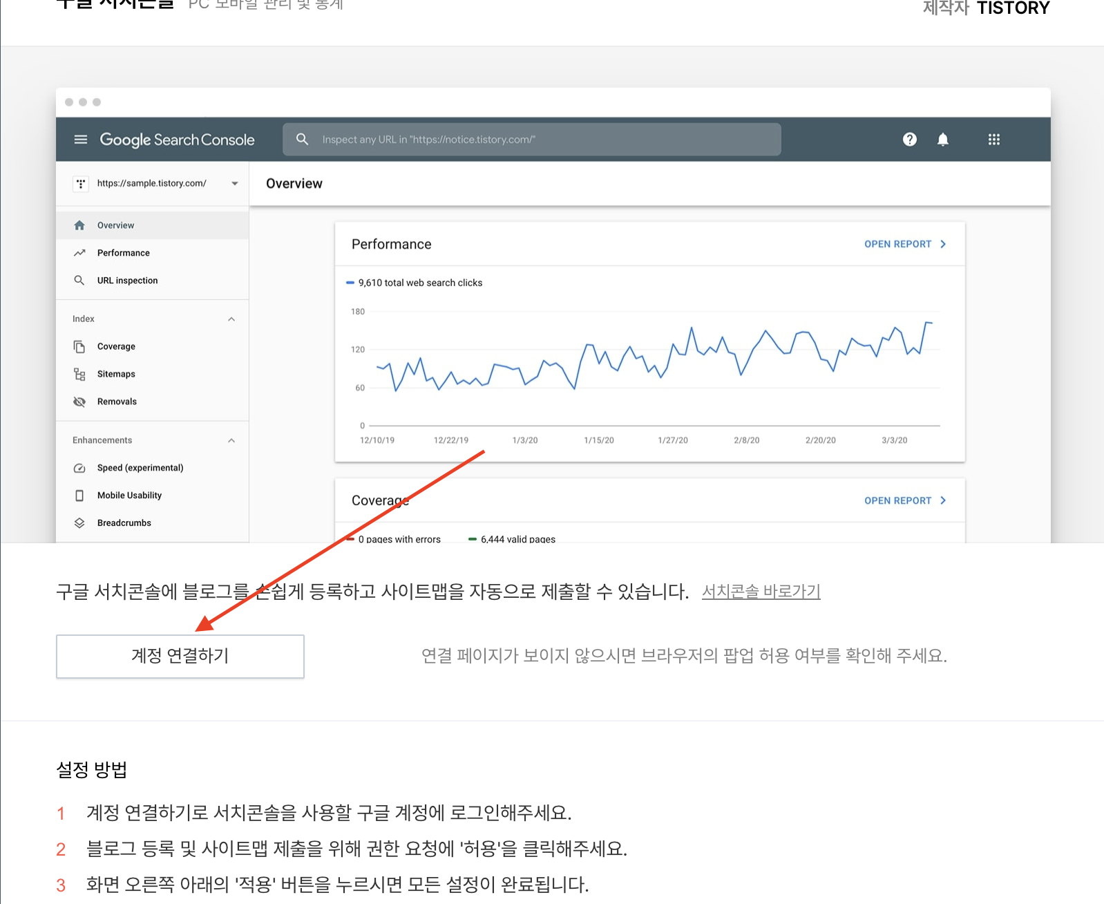Click the Overview page heading
Screen dimensions: 1104x904
coord(294,183)
